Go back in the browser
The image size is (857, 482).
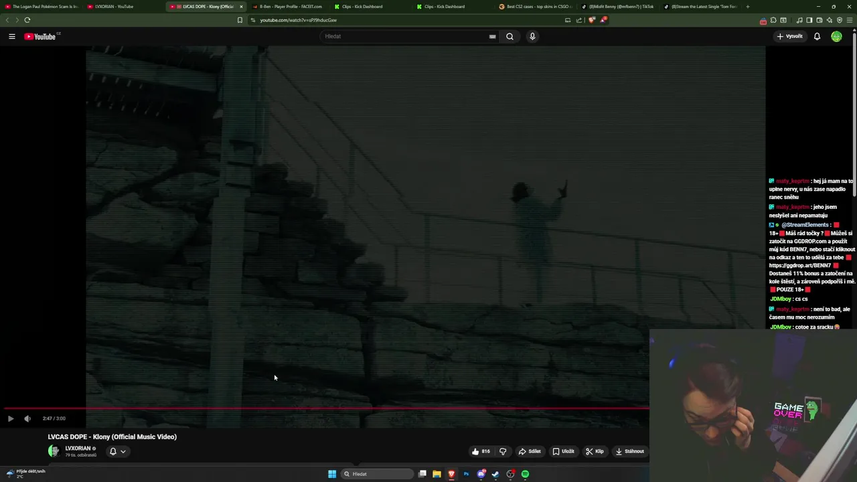7,20
